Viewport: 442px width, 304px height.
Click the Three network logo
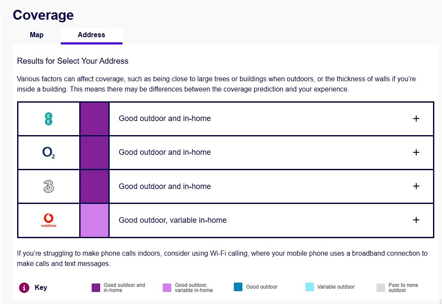click(48, 186)
